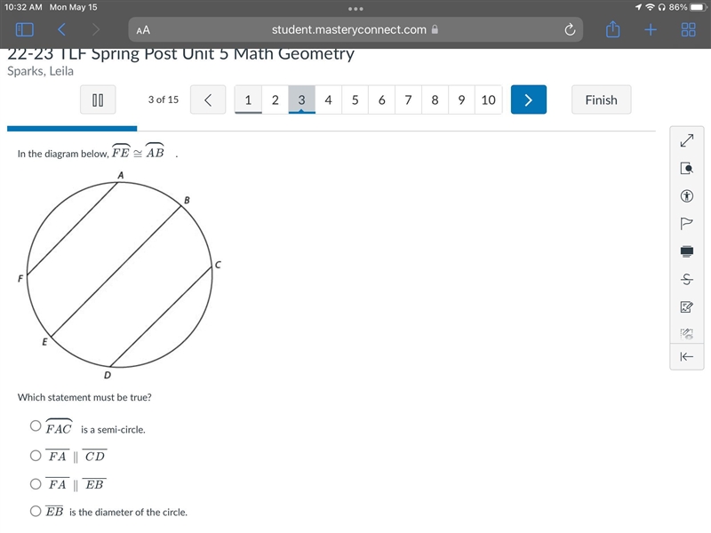Viewport: 711px width, 533px height.
Task: Click the circle diagram image
Action: point(120,275)
